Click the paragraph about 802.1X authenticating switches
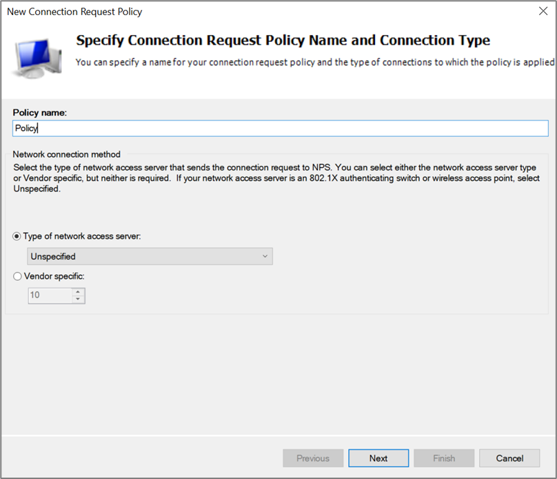Screen dimensions: 557x479 276,178
